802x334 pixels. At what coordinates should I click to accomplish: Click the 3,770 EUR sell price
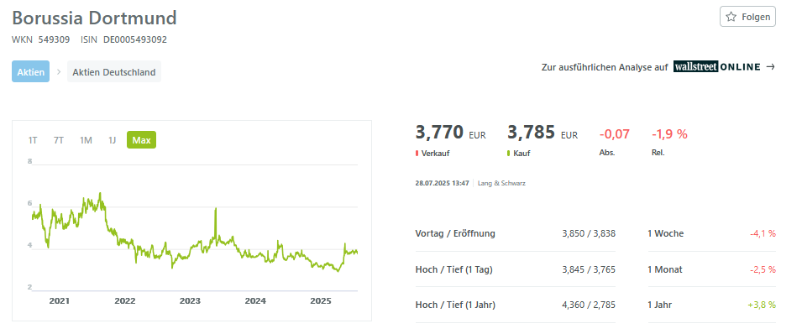(451, 133)
